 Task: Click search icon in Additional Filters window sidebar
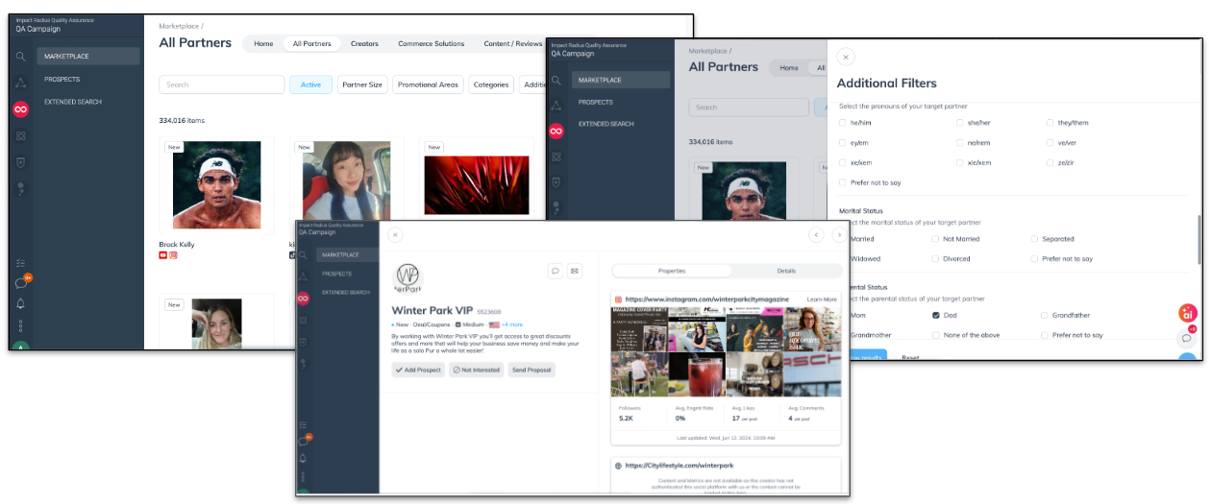tap(556, 80)
